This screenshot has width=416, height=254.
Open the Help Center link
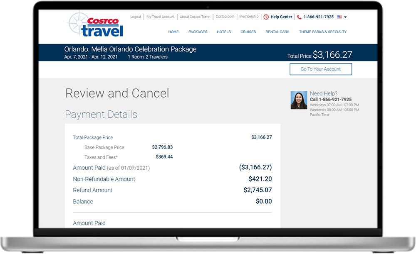point(281,17)
